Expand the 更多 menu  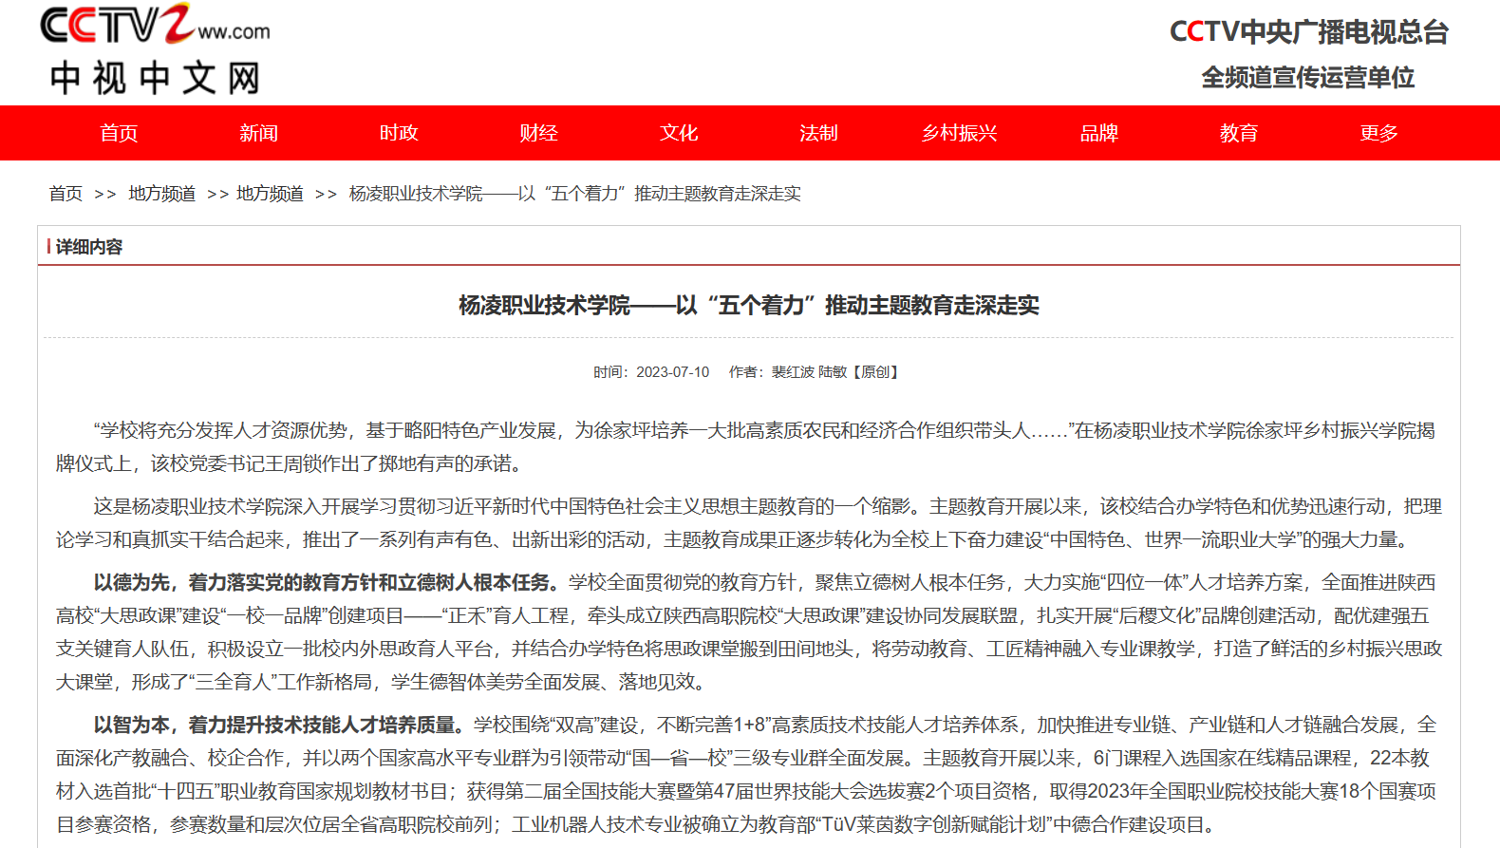(x=1378, y=133)
